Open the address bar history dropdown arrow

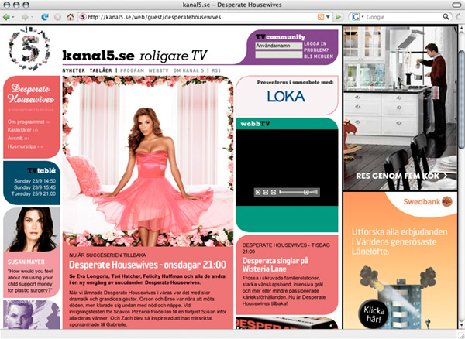pos(328,17)
